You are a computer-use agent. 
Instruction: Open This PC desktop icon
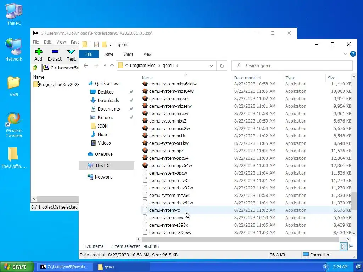14,14
